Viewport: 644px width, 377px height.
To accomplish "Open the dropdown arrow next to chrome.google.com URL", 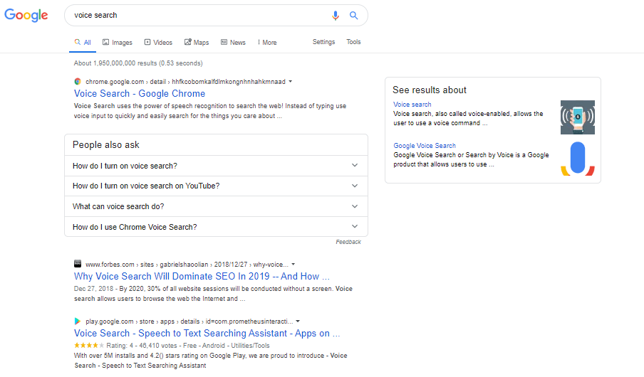I will coord(291,82).
